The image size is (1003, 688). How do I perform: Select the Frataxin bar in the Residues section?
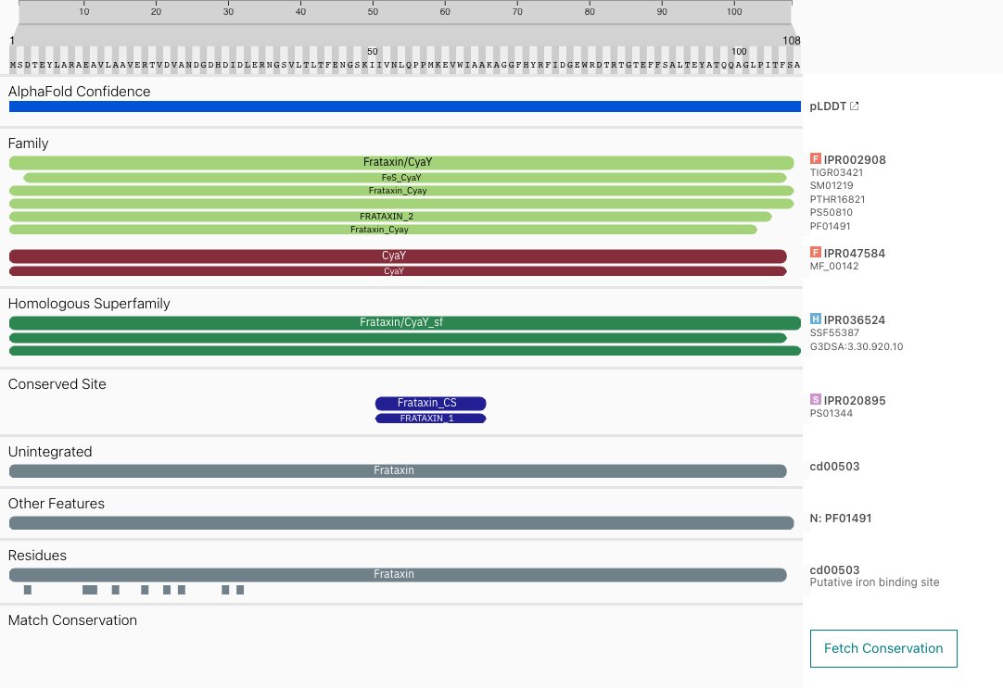coord(398,574)
